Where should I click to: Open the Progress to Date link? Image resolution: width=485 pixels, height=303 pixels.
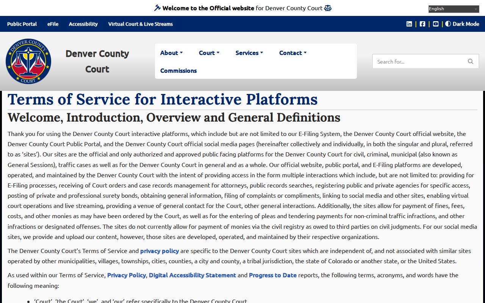273,275
